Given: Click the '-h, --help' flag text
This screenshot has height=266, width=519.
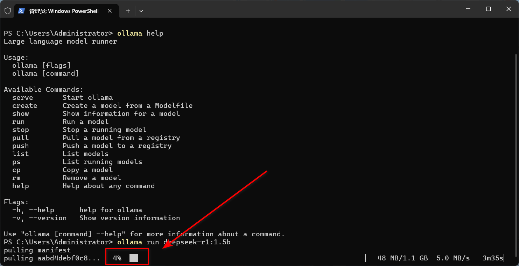Looking at the screenshot, I should (x=33, y=210).
